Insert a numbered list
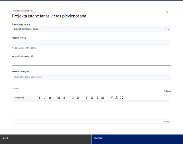Screen dimensions: 183x144 58,98
